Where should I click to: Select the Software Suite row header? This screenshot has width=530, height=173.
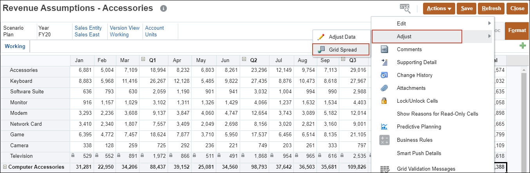pyautogui.click(x=35, y=92)
